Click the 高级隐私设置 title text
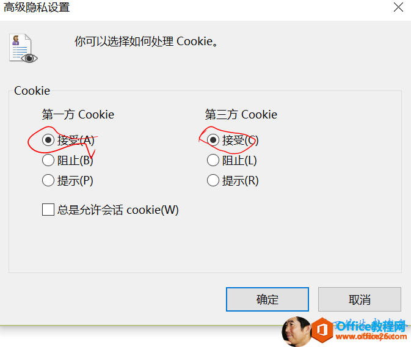 pyautogui.click(x=37, y=7)
